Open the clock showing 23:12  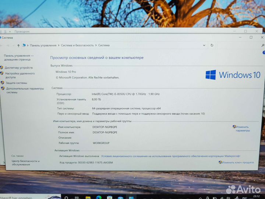pos(257,197)
